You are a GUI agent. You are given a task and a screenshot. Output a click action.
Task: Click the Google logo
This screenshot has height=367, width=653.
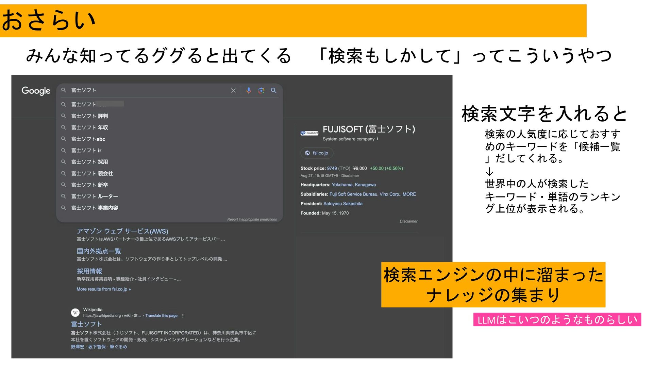pos(36,91)
